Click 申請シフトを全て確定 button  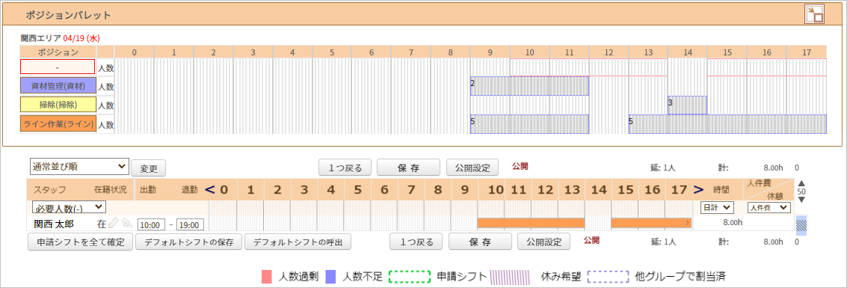80,242
